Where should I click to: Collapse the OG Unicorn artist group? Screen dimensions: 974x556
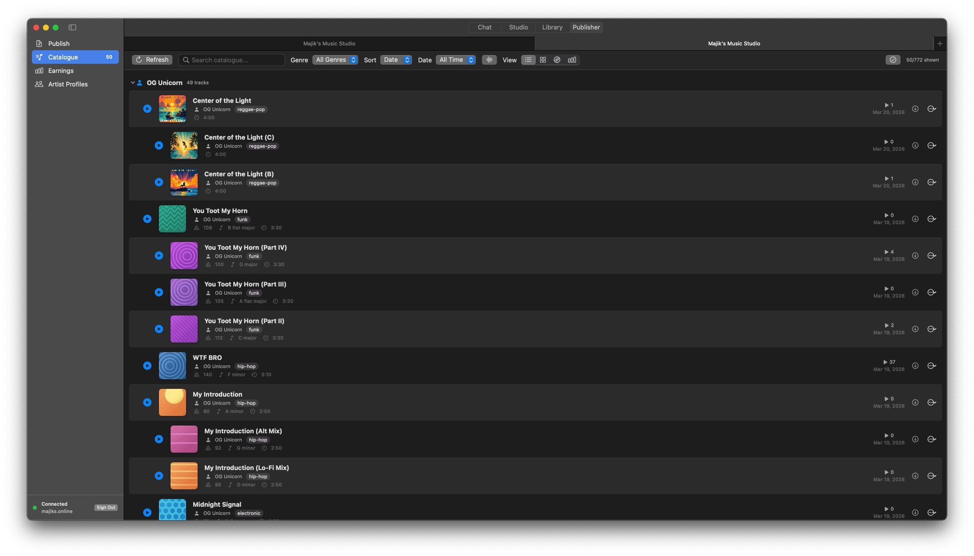(x=133, y=83)
